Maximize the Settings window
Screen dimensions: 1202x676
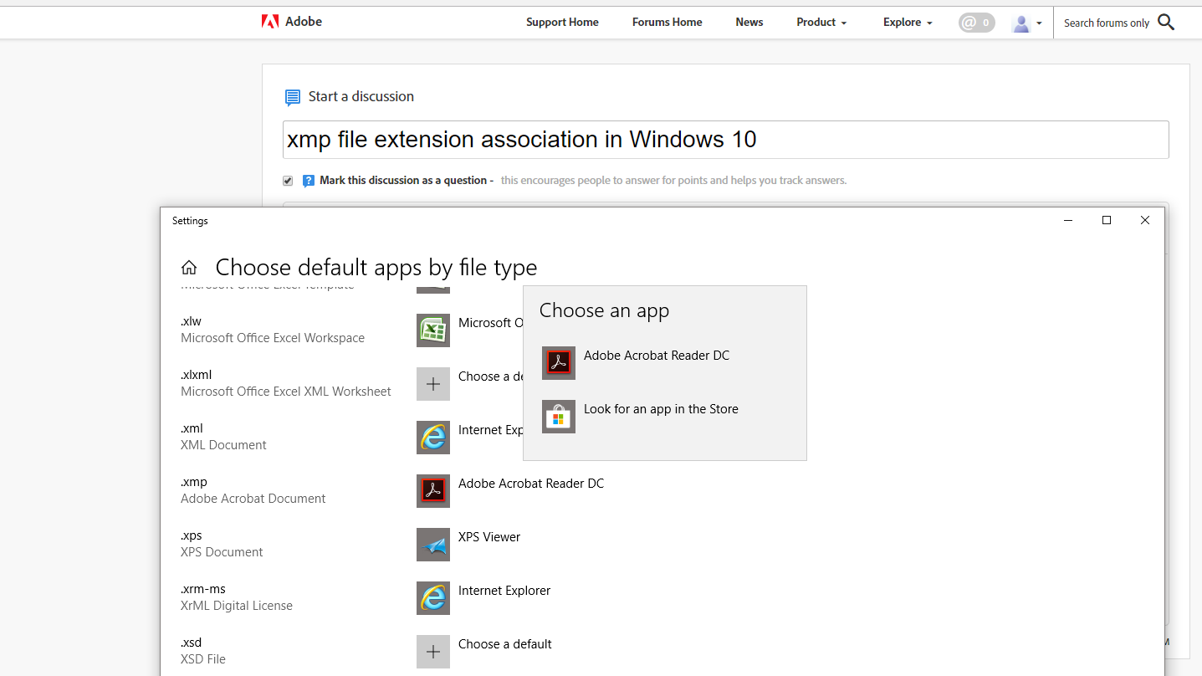1107,221
